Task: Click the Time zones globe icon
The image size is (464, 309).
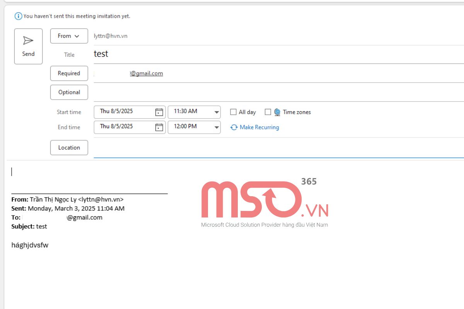Action: click(x=277, y=112)
